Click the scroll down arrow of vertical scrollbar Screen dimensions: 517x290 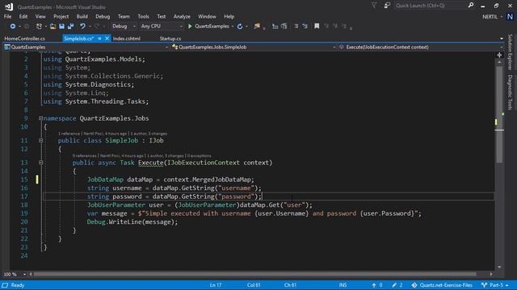click(499, 267)
